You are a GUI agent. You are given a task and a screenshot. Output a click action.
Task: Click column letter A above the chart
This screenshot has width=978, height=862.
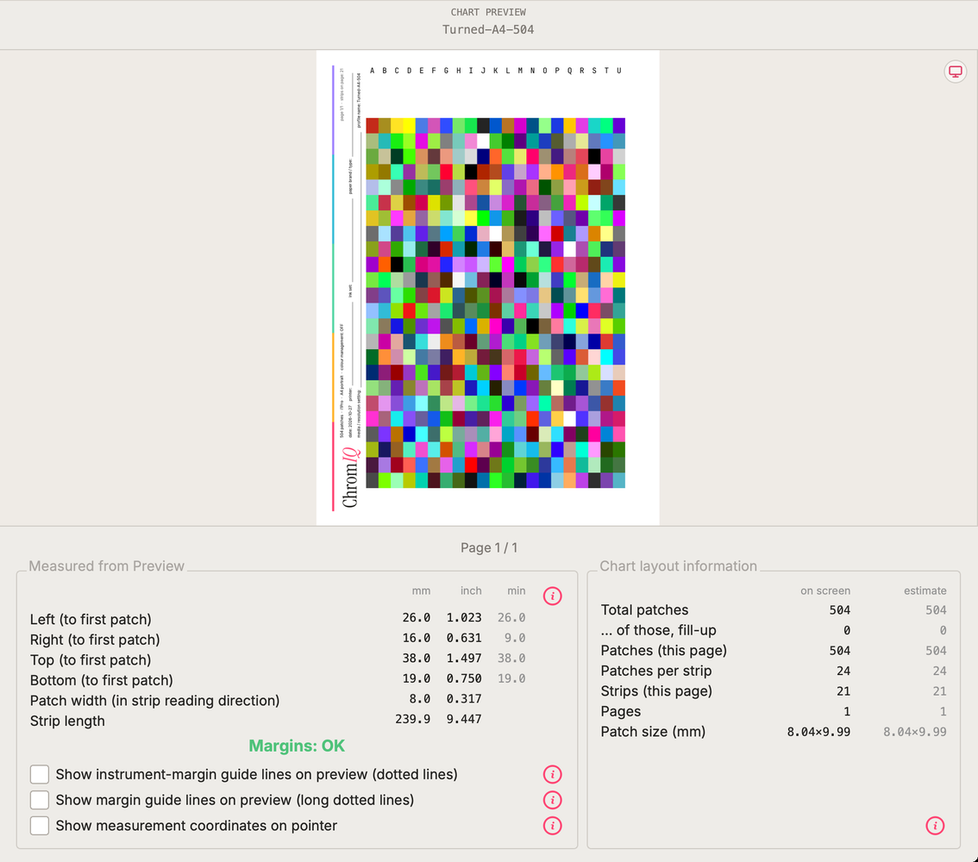tap(373, 71)
